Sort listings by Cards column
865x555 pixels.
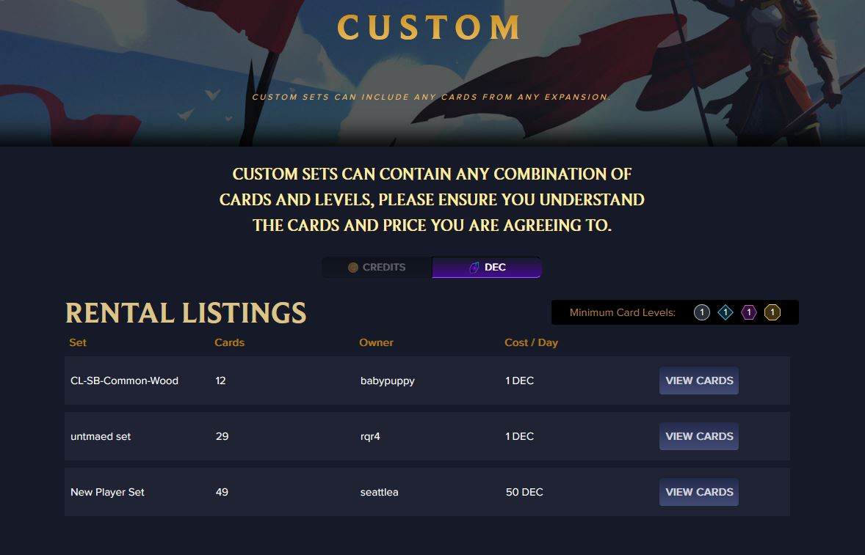pyautogui.click(x=230, y=342)
